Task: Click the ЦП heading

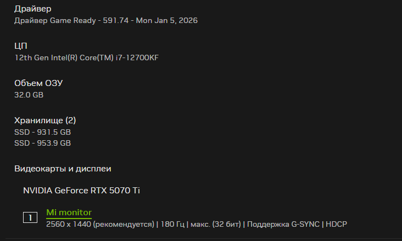Action: pos(20,46)
